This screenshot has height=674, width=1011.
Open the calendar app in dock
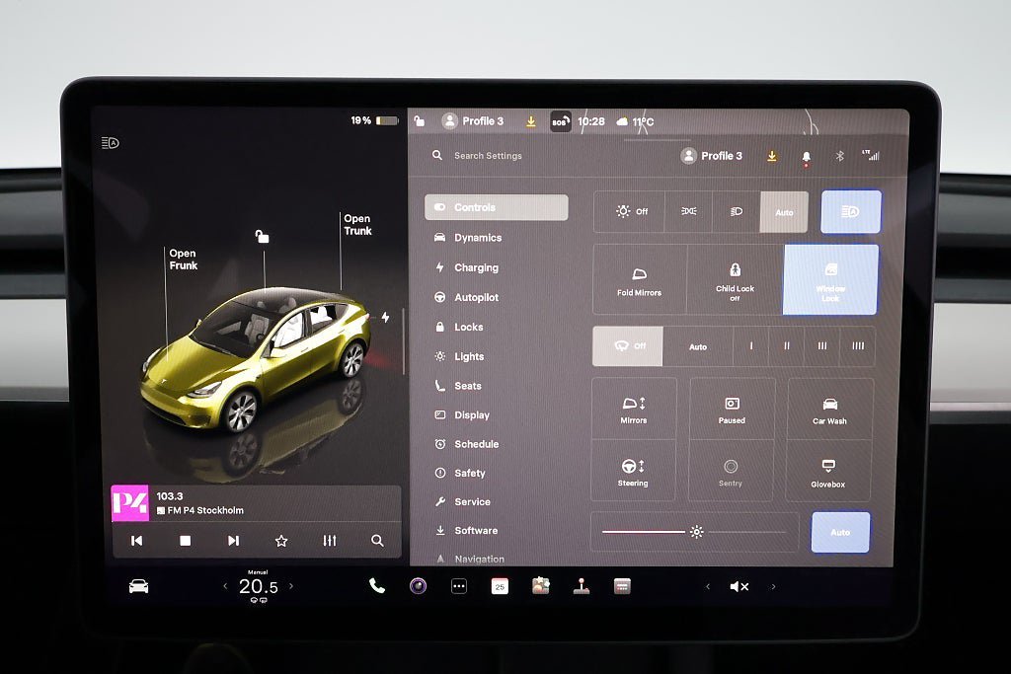pyautogui.click(x=500, y=586)
